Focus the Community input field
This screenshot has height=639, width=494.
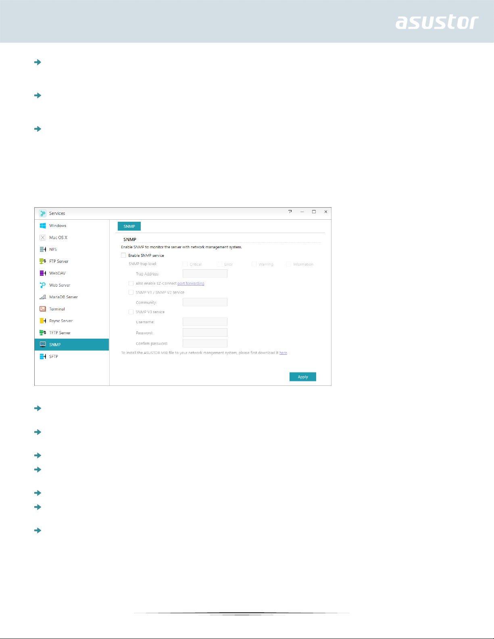tap(205, 302)
